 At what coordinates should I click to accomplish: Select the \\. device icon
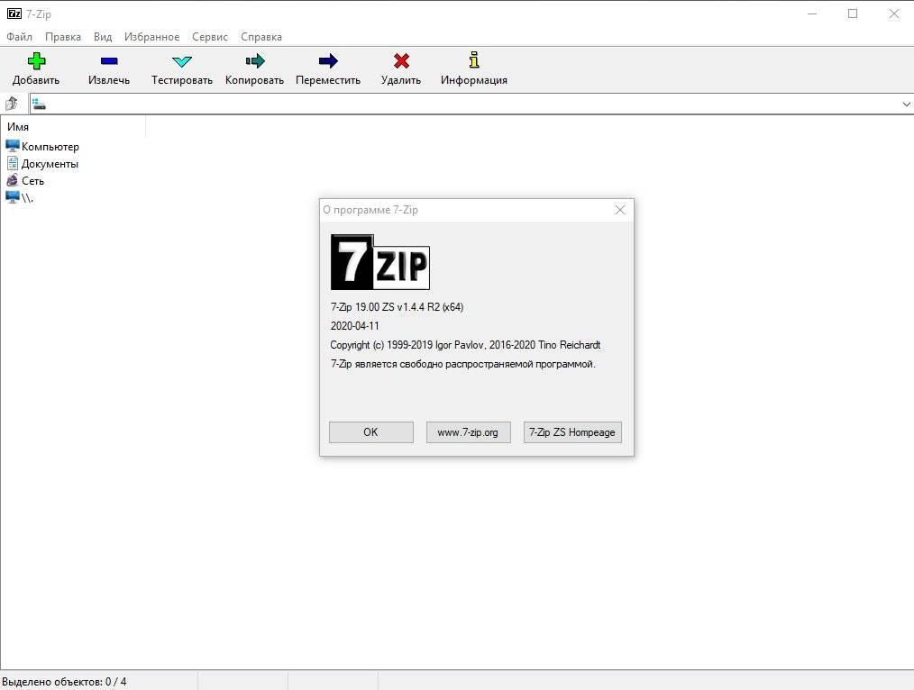tap(13, 196)
